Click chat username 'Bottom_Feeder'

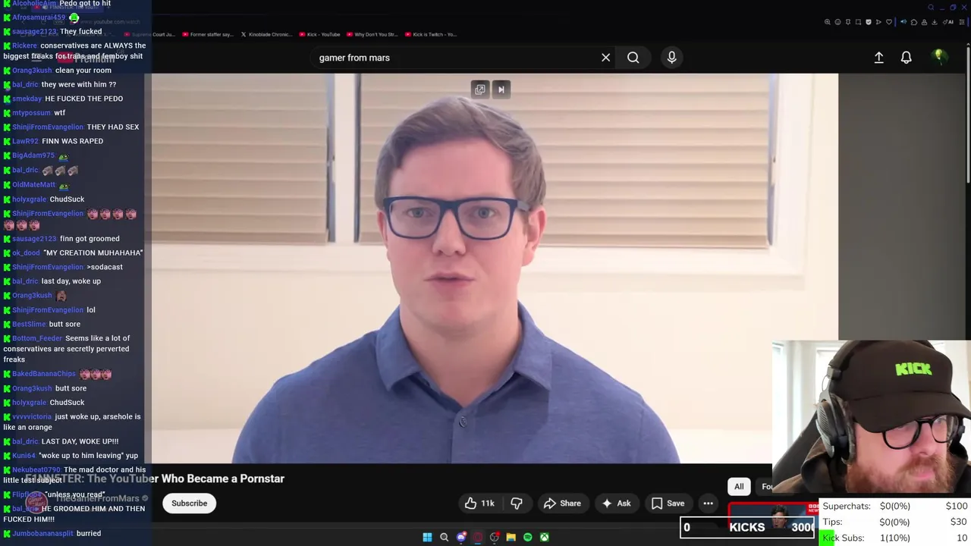[37, 338]
